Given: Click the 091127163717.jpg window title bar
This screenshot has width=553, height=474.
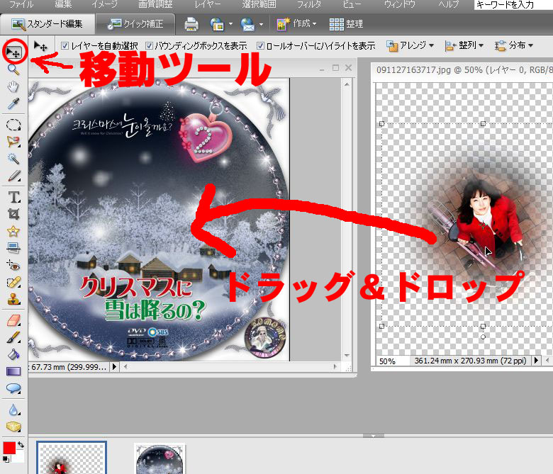Looking at the screenshot, I should coord(464,69).
